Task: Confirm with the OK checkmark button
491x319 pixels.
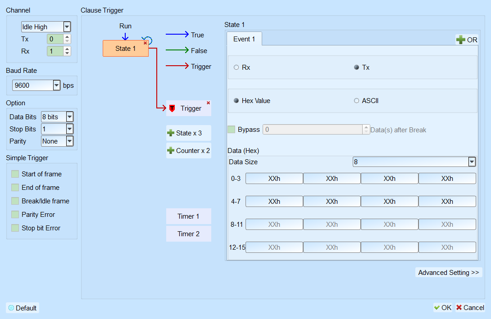Action: click(x=443, y=308)
